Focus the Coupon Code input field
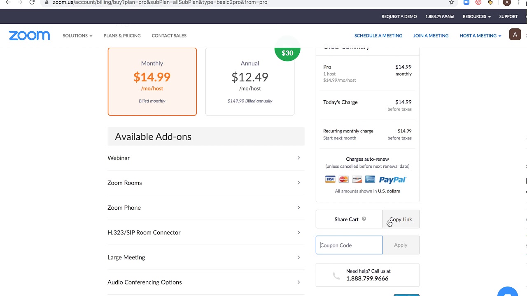 [349, 245]
